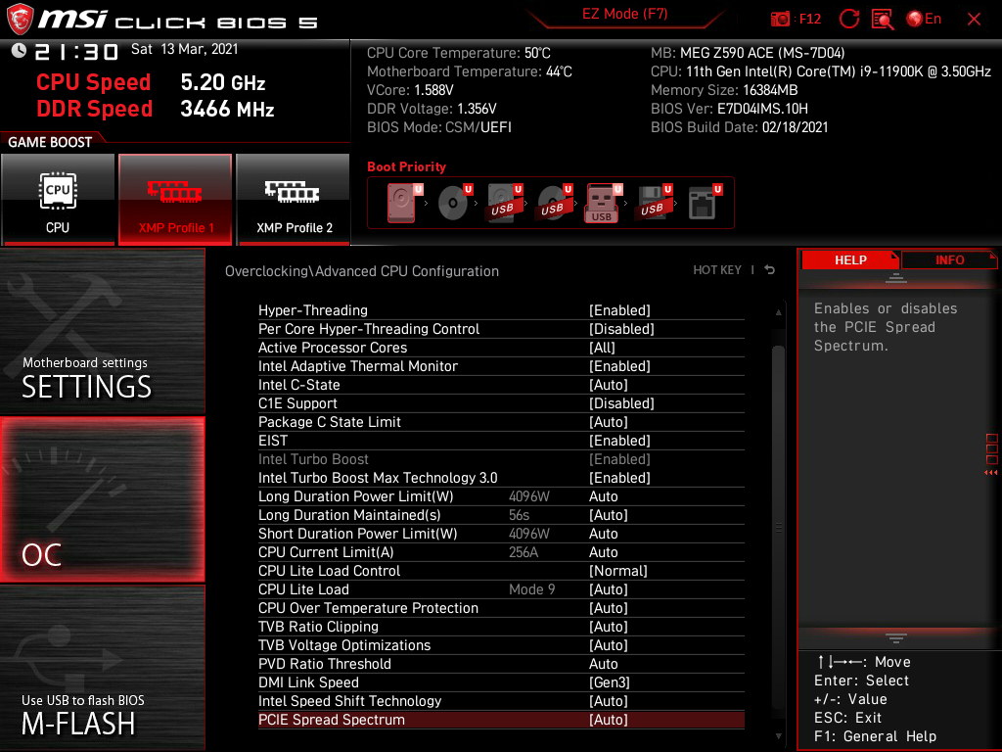Switch to EZ Mode (F7)
The height and width of the screenshot is (752, 1002).
(x=624, y=14)
